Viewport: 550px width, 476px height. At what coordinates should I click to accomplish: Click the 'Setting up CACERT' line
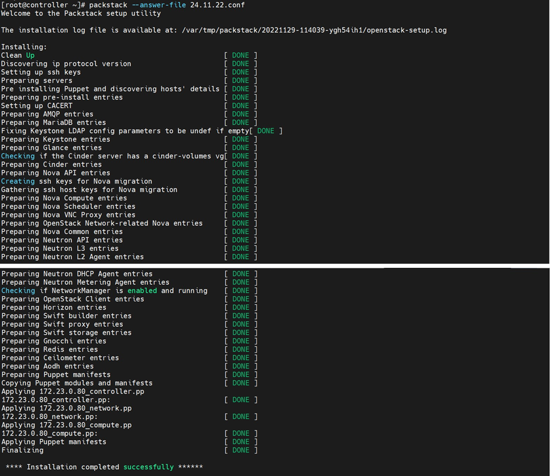[x=37, y=106]
